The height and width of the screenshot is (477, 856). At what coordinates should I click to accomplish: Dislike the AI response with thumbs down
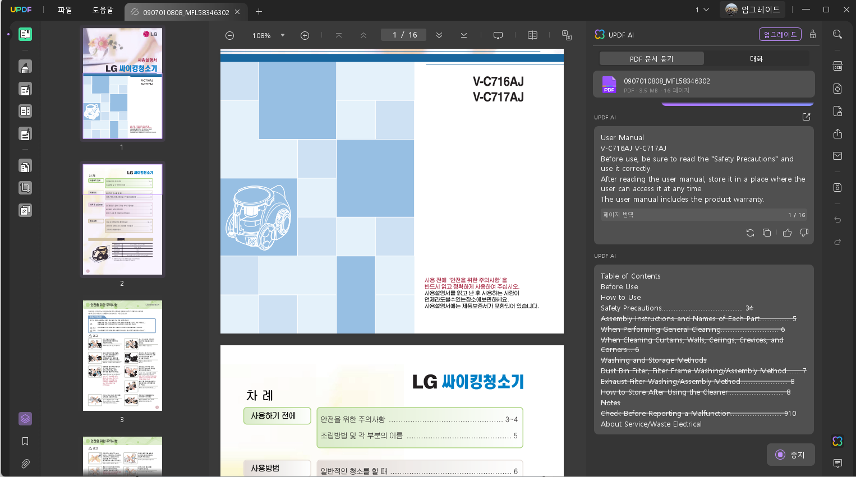pyautogui.click(x=804, y=233)
